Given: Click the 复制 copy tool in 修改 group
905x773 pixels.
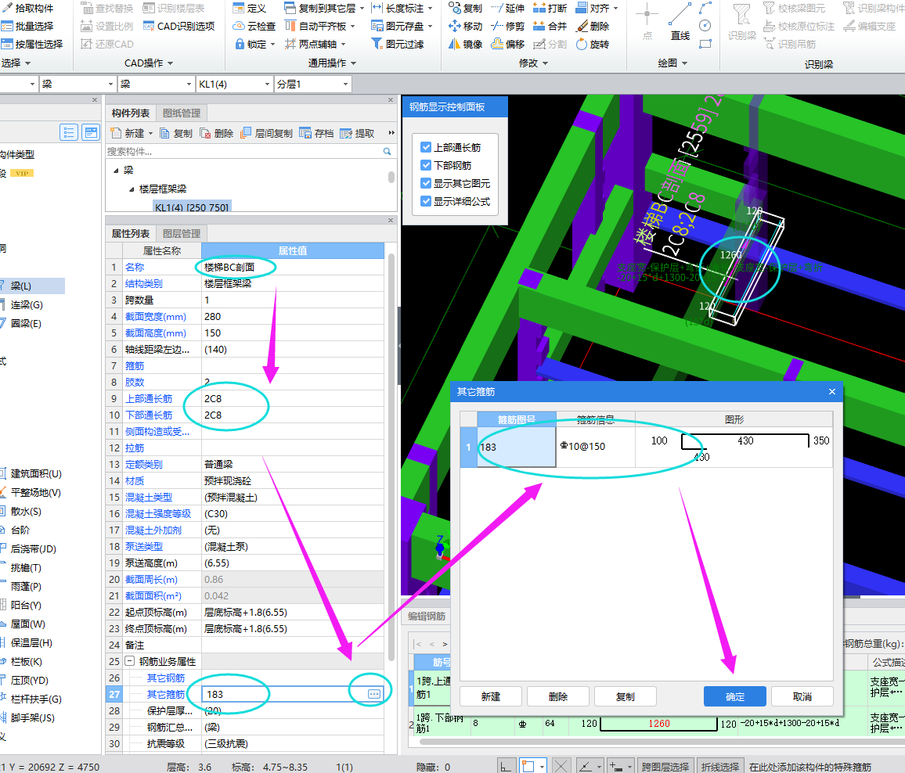Looking at the screenshot, I should (x=465, y=8).
